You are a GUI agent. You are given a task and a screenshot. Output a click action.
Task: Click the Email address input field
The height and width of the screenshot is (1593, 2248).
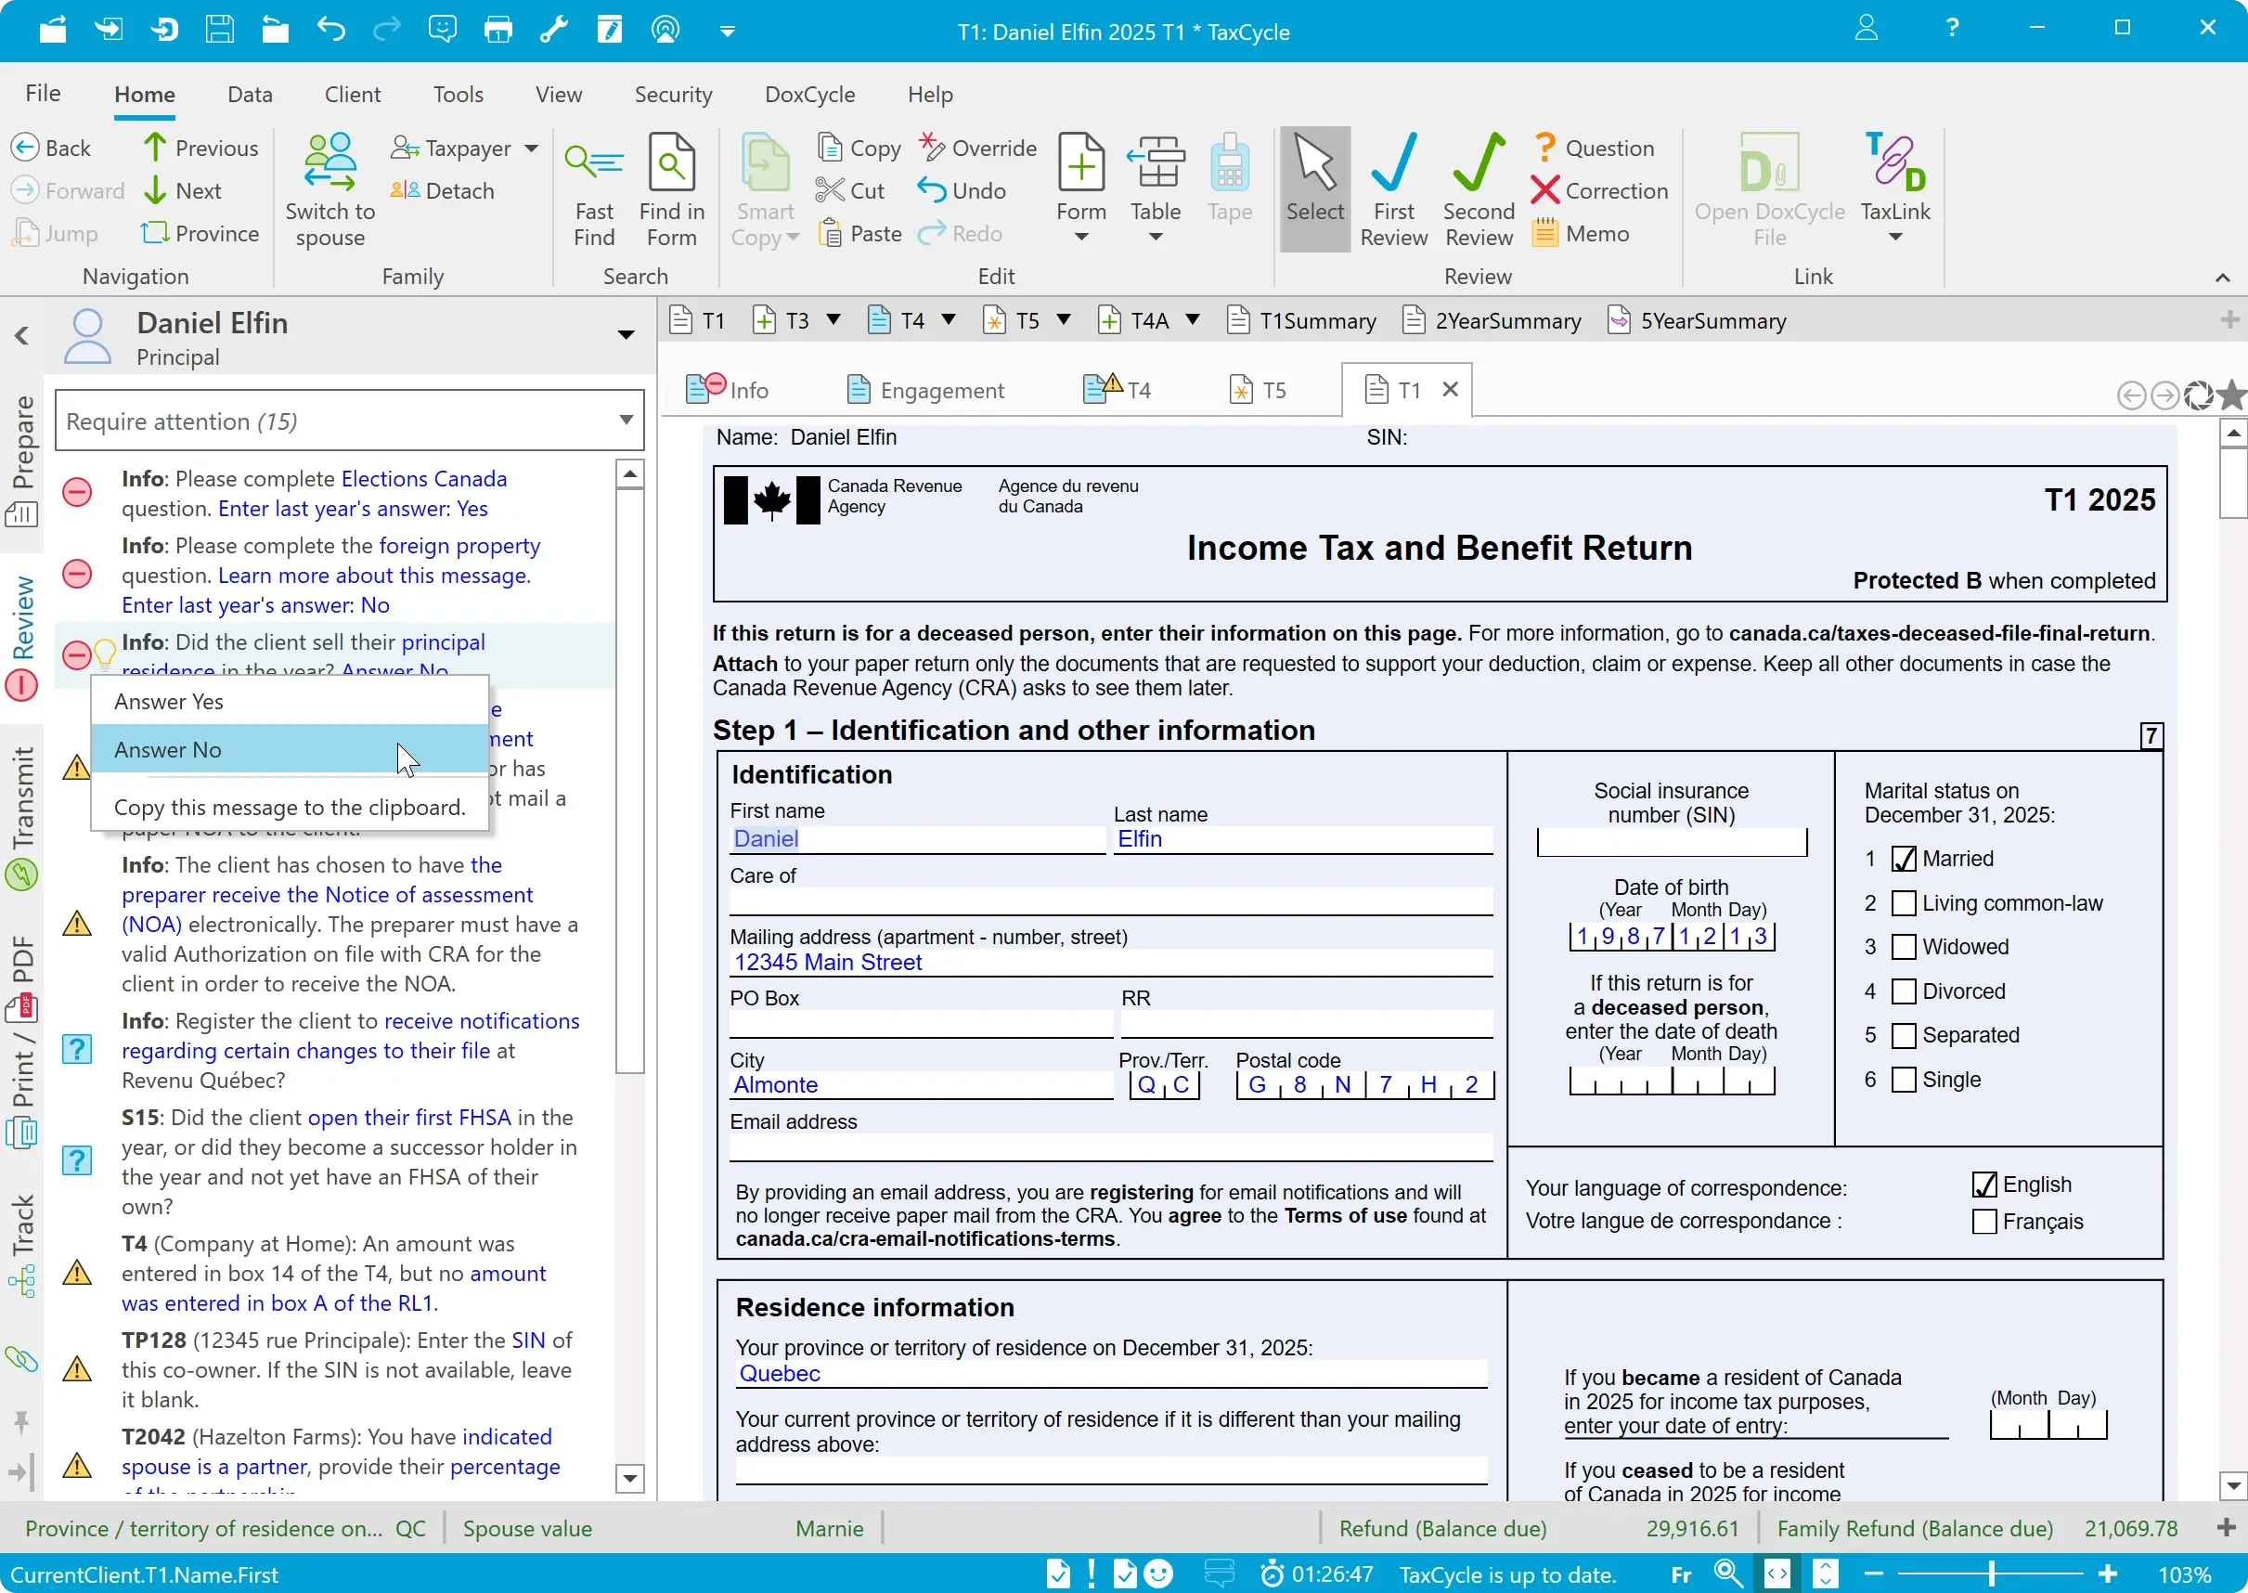tap(1109, 1147)
